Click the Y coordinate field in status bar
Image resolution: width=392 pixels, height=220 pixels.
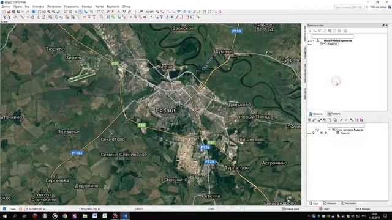click(x=106, y=209)
